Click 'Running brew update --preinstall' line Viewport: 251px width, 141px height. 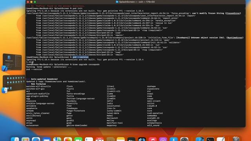pos(49,67)
